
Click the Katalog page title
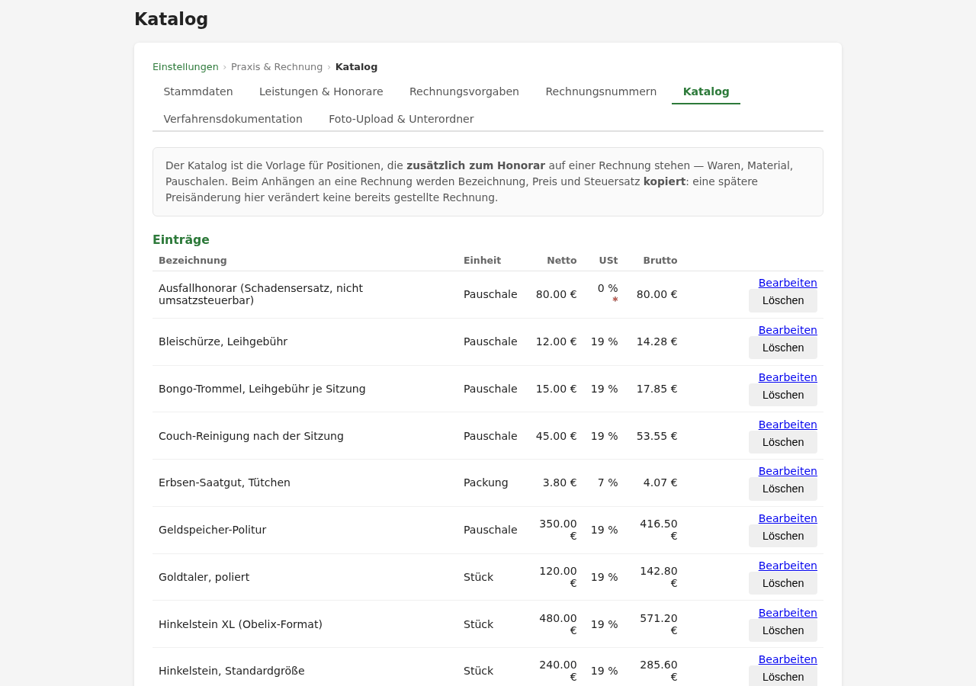click(x=171, y=19)
